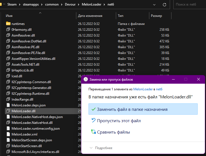206x156 pixels.
Task: Click net6 in the breadcrumb path
Action: (111, 4)
